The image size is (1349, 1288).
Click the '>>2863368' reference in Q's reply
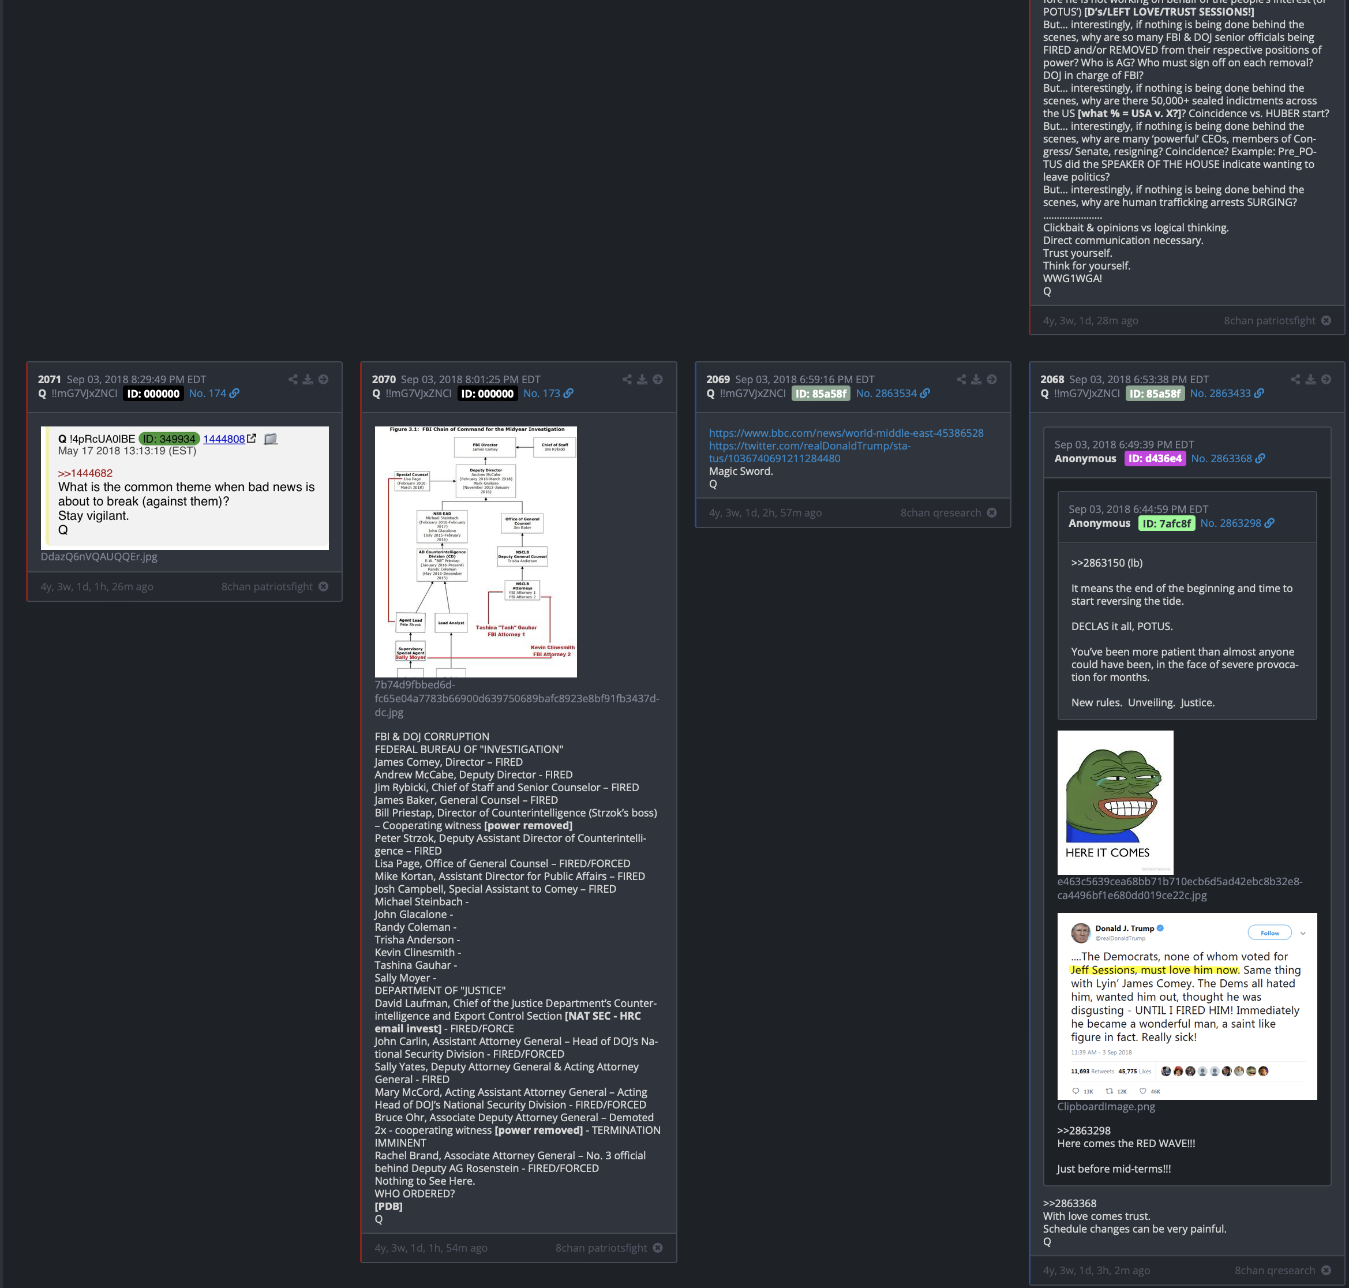point(1070,1204)
